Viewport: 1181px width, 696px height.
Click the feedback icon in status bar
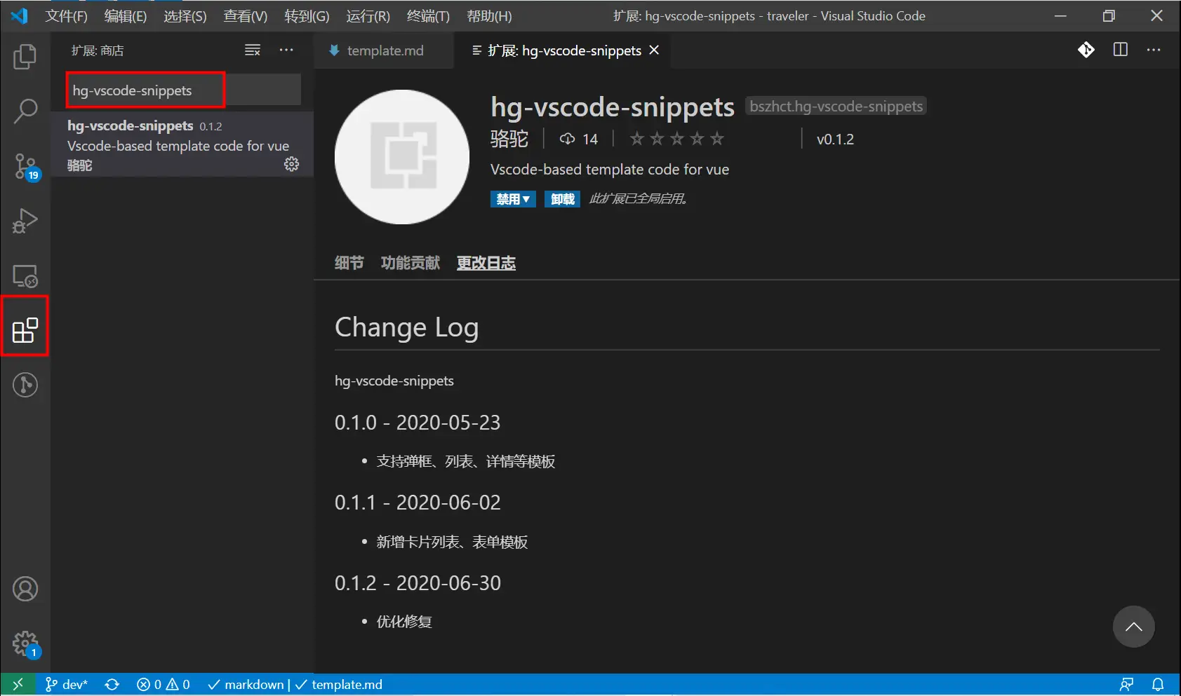click(x=1126, y=684)
